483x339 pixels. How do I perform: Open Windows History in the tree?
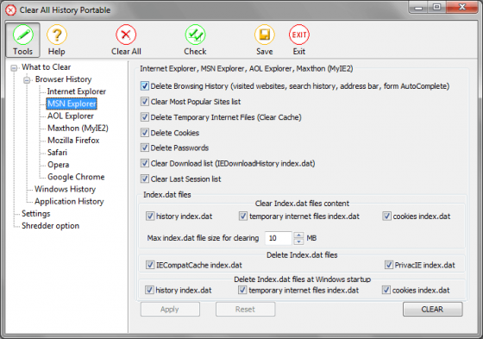point(65,189)
